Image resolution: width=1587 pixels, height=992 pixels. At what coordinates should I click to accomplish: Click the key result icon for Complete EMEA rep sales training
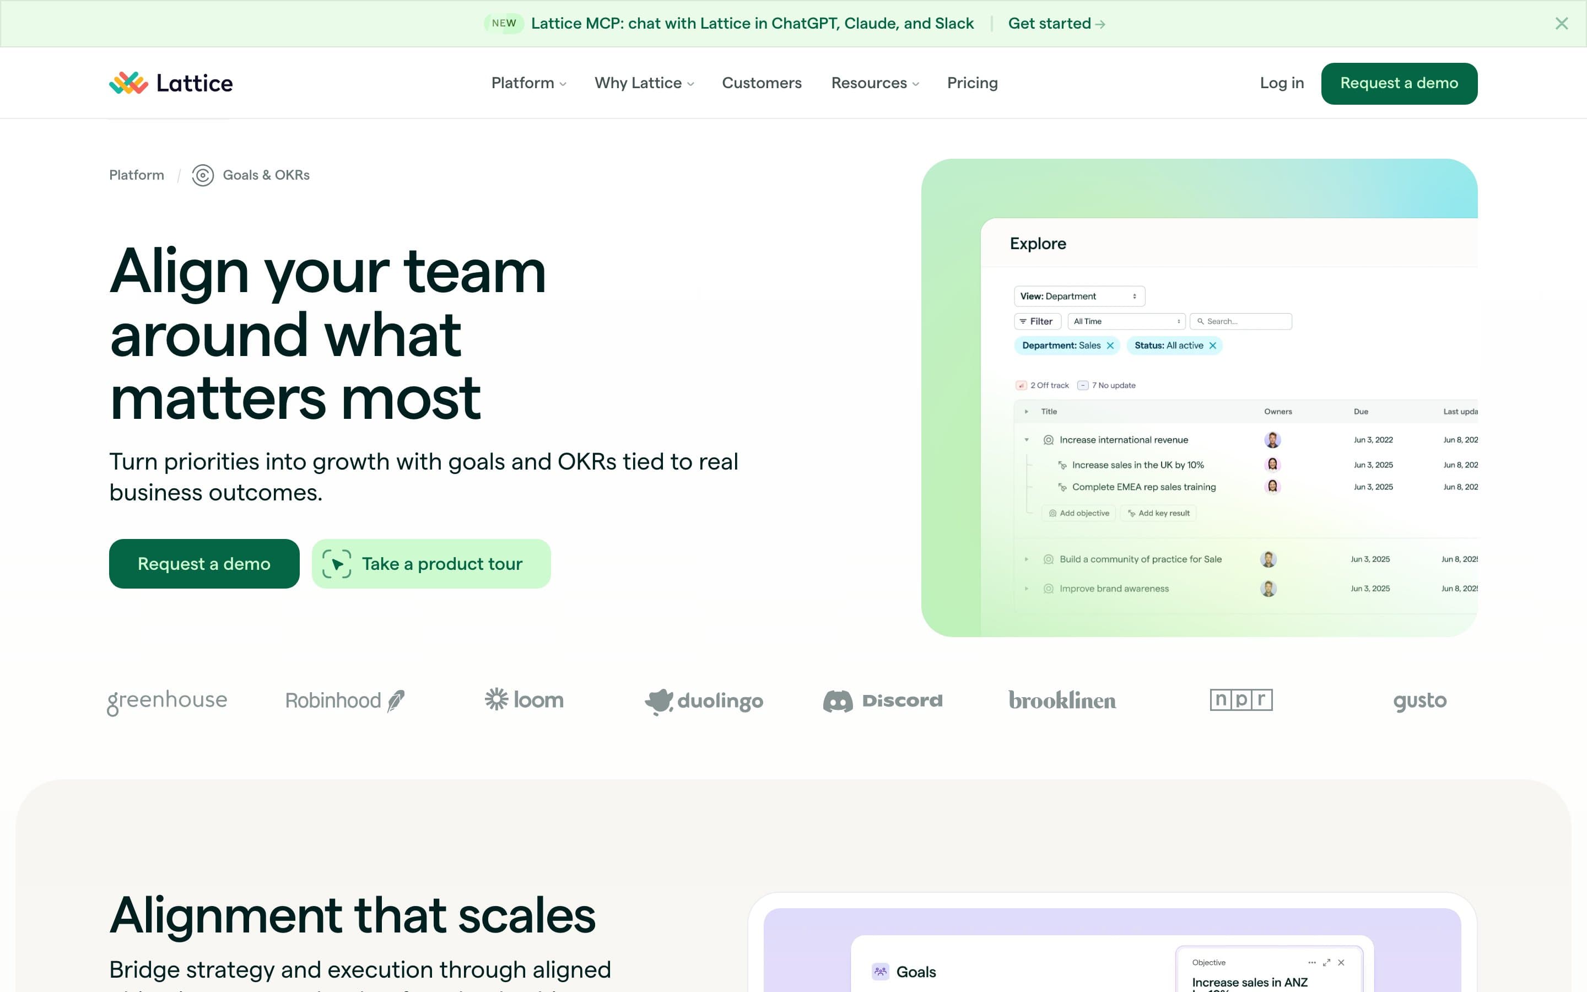point(1062,488)
